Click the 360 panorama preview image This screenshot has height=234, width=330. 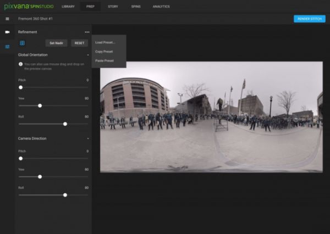tap(211, 116)
